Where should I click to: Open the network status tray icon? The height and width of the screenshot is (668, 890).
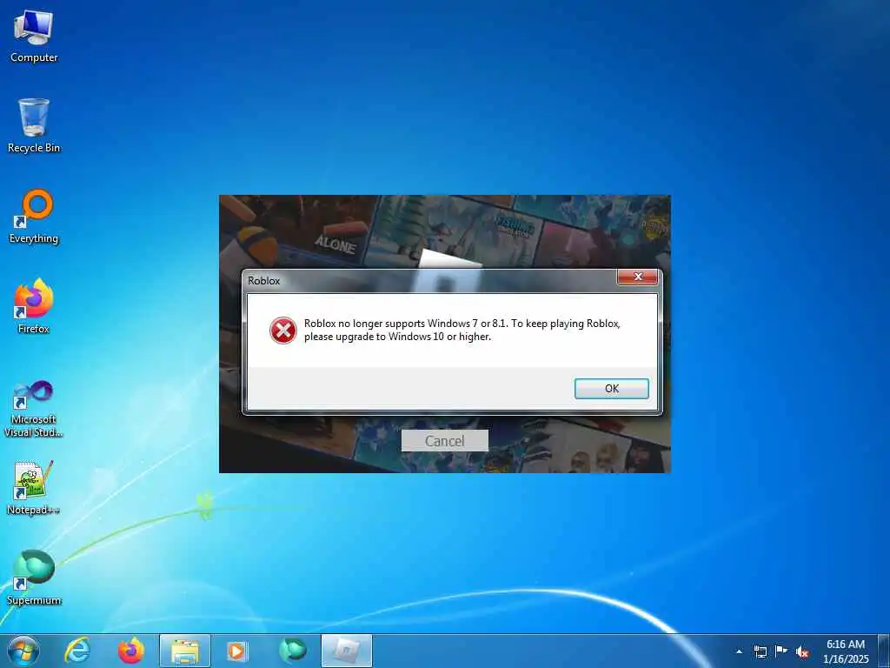coord(760,651)
